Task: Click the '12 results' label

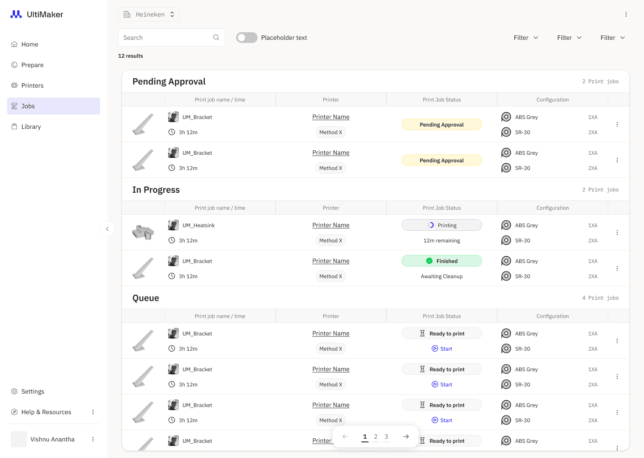Action: tap(131, 56)
